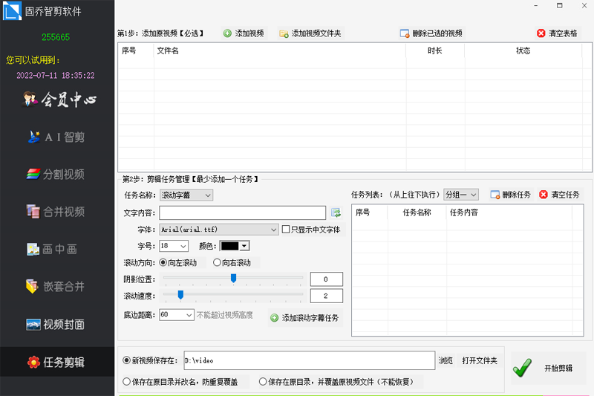This screenshot has width=594, height=396.
Task: Click the green plus 添加视频 icon
Action: (x=227, y=33)
